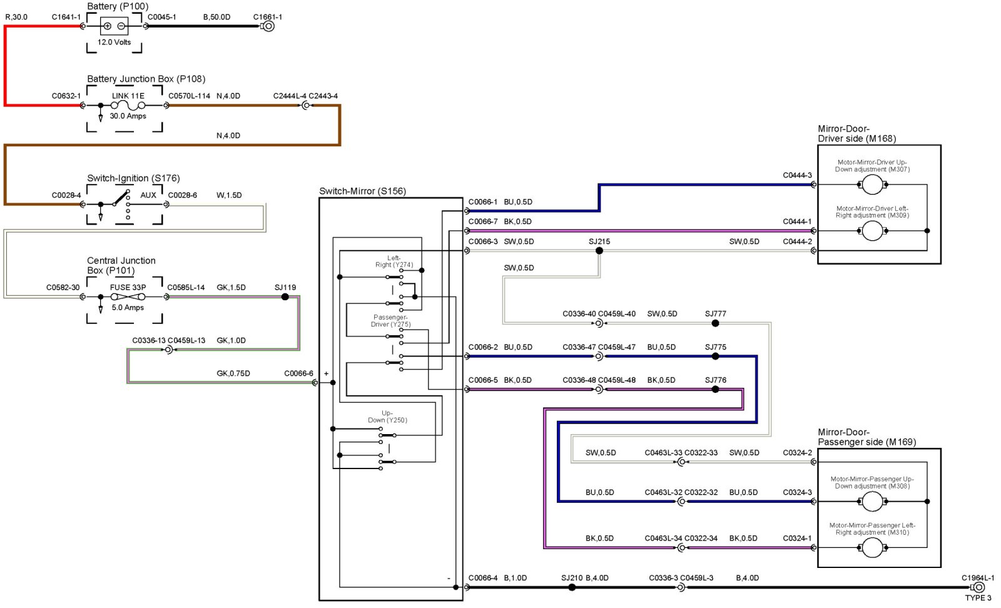Click the C1661-1 battery ground eyelet

[268, 26]
